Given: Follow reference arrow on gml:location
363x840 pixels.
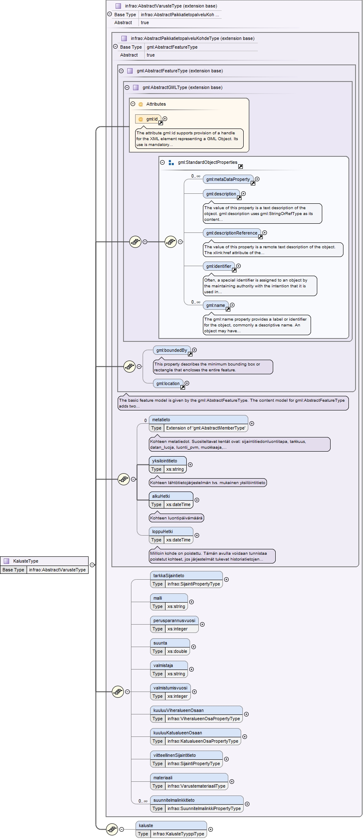Looking at the screenshot, I should pos(183,387).
